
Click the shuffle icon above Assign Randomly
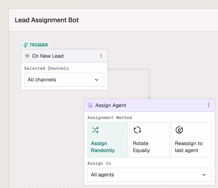[x=95, y=130]
